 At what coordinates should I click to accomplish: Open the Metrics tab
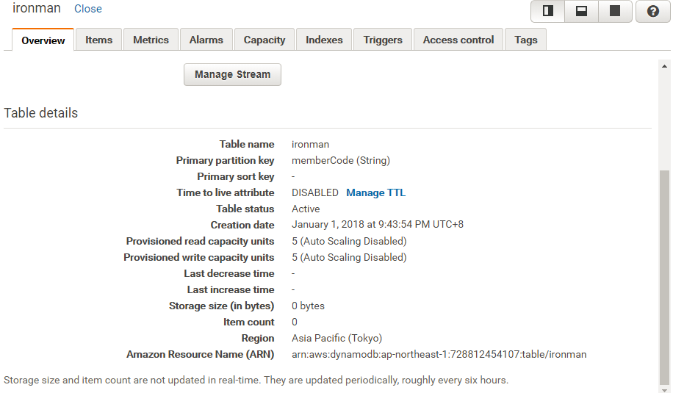point(151,40)
